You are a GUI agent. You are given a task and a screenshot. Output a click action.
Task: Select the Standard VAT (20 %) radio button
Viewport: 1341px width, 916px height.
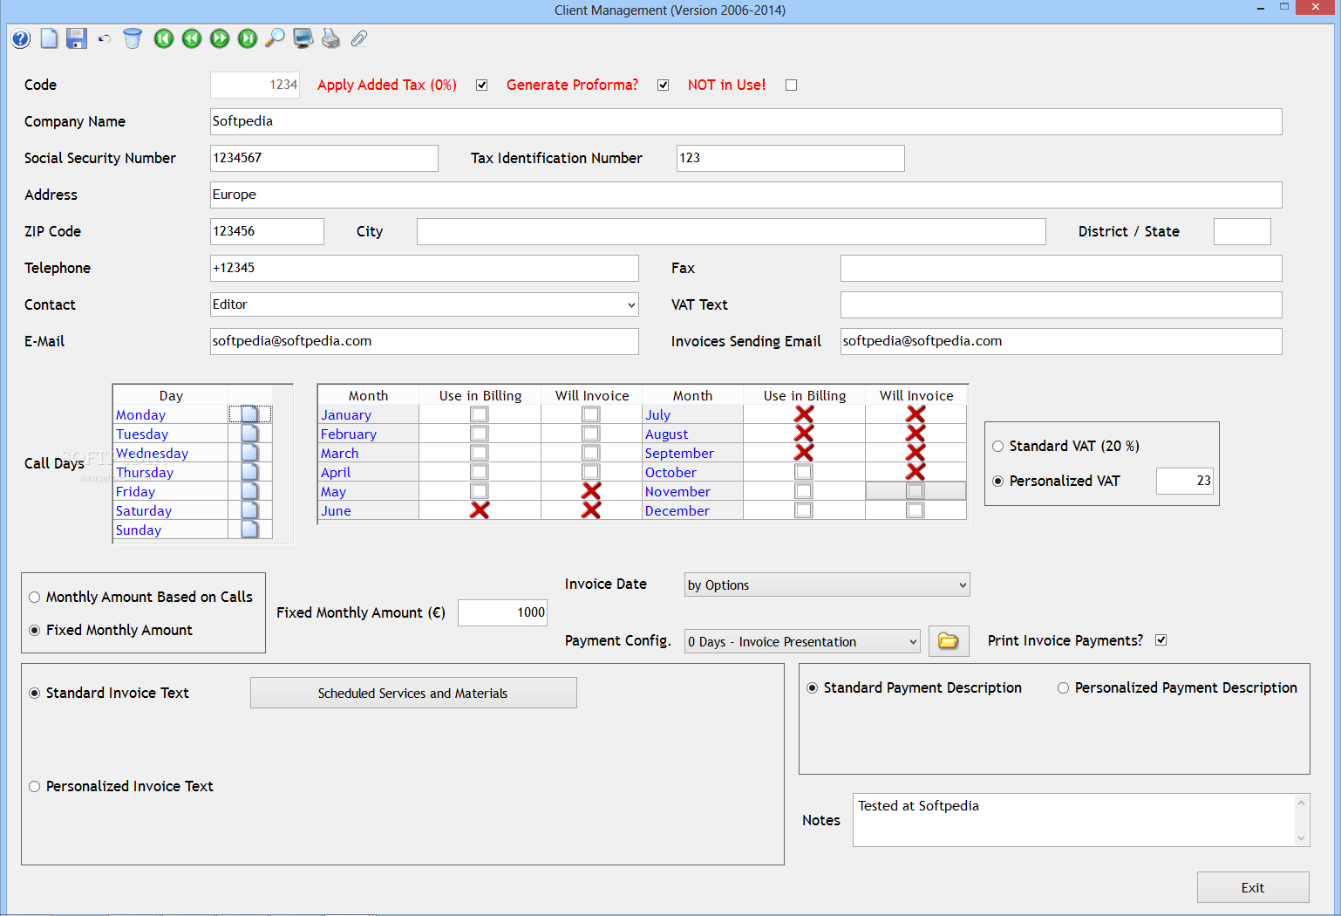pyautogui.click(x=998, y=447)
